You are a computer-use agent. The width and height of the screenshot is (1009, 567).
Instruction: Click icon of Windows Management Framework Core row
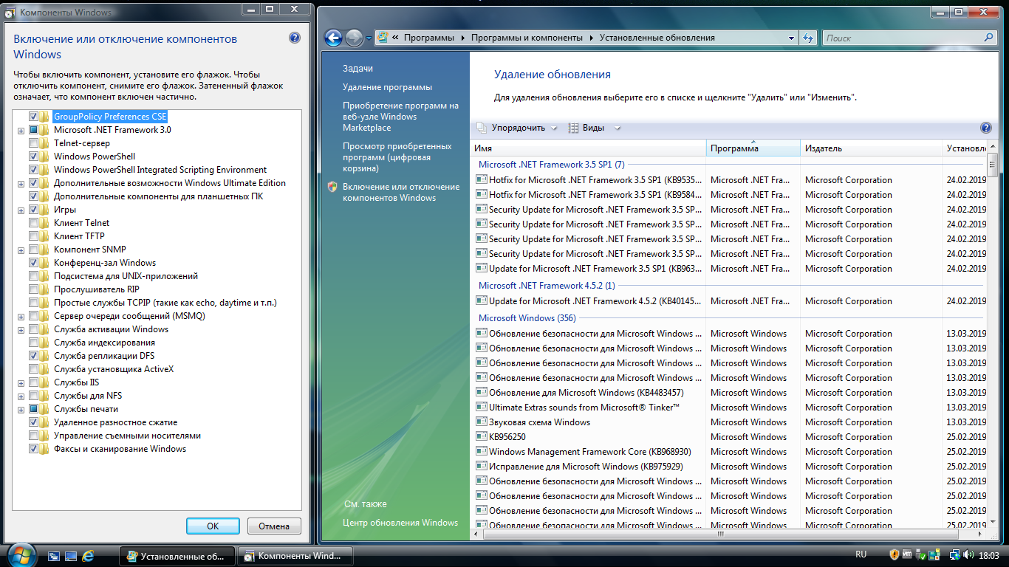481,452
